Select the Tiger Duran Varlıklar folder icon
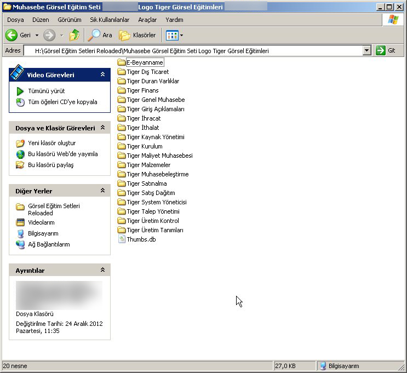The width and height of the screenshot is (407, 373). (x=121, y=81)
